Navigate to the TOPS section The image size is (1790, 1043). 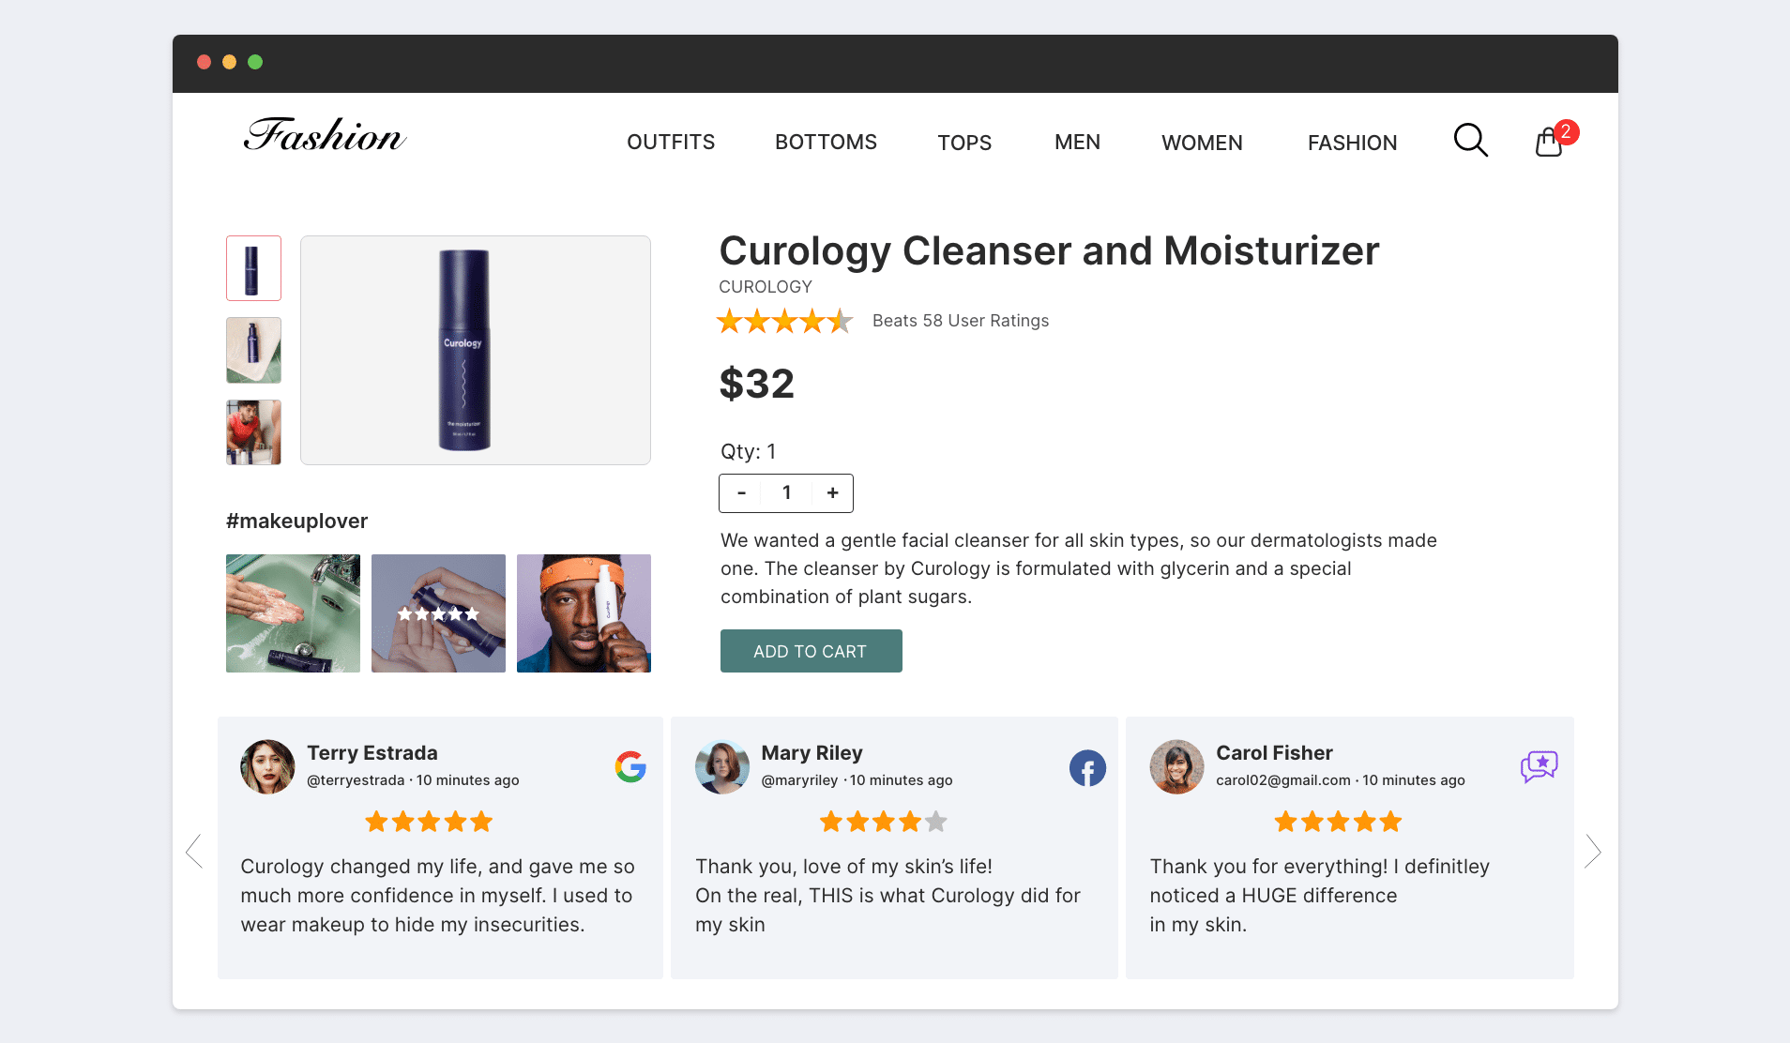click(964, 143)
